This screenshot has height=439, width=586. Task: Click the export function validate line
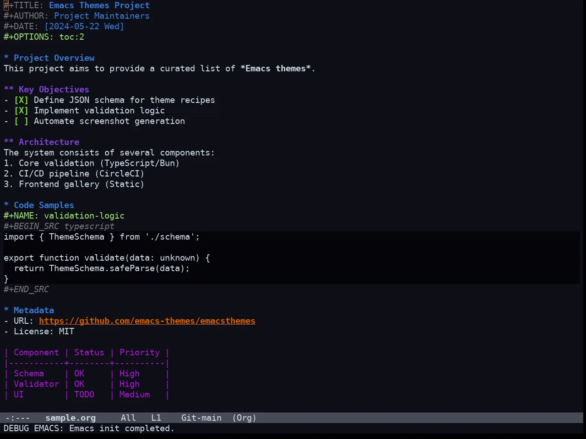point(107,258)
